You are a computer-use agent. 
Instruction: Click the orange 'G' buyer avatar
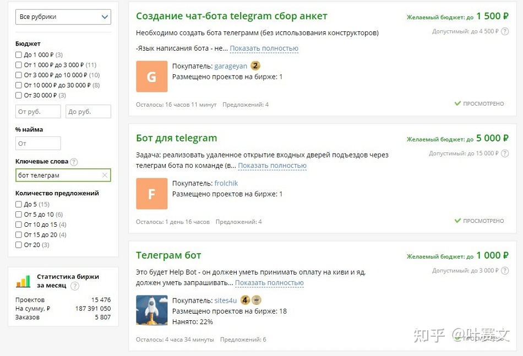tap(152, 76)
